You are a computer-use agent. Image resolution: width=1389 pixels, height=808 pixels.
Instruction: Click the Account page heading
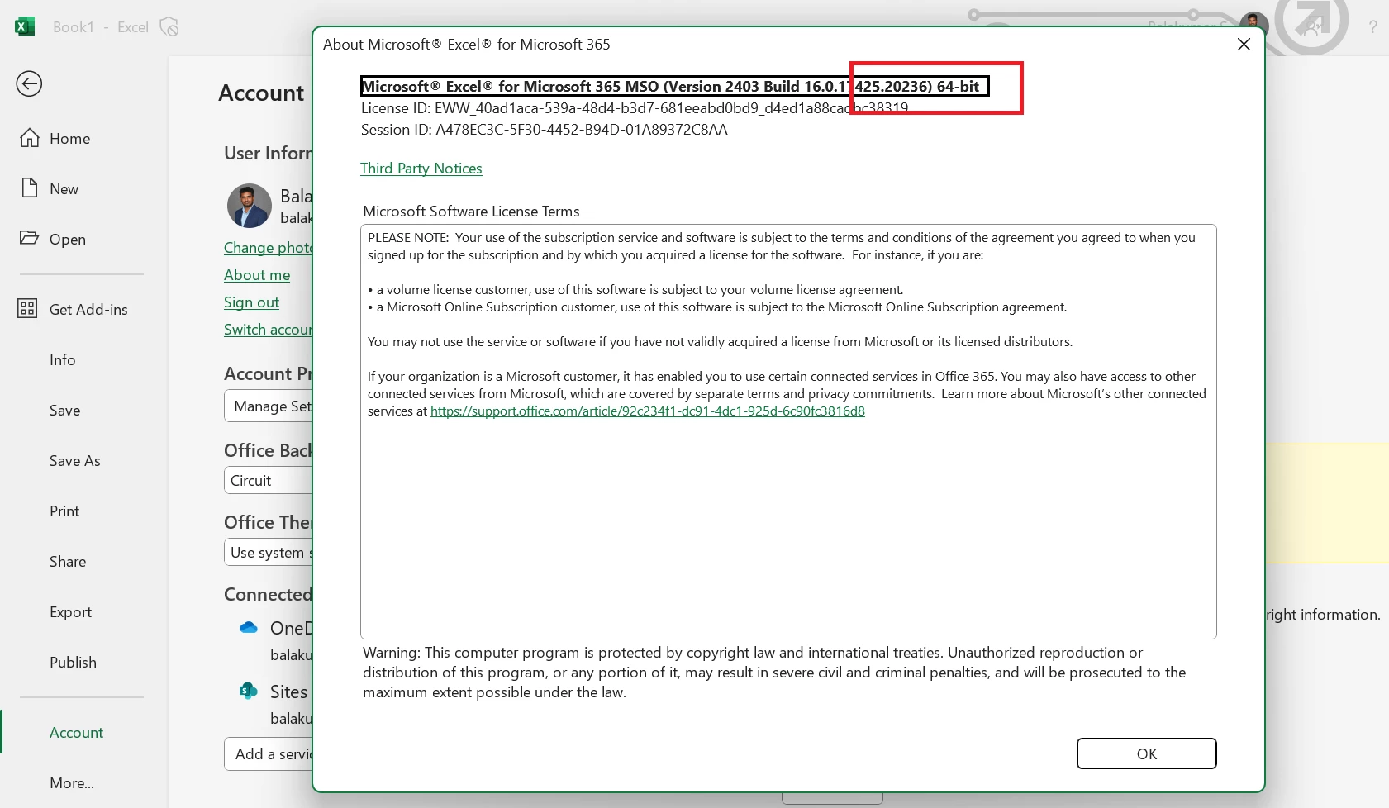[261, 93]
